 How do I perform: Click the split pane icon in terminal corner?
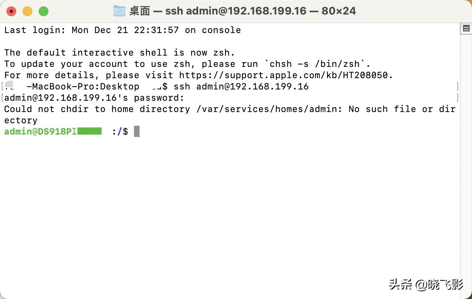pos(466,28)
